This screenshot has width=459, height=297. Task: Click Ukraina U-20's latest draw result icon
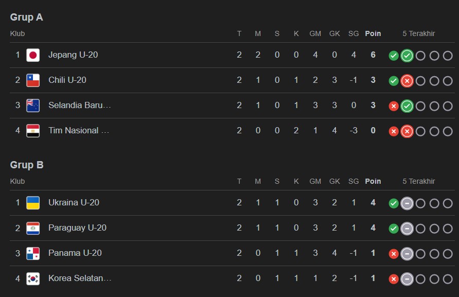click(407, 203)
